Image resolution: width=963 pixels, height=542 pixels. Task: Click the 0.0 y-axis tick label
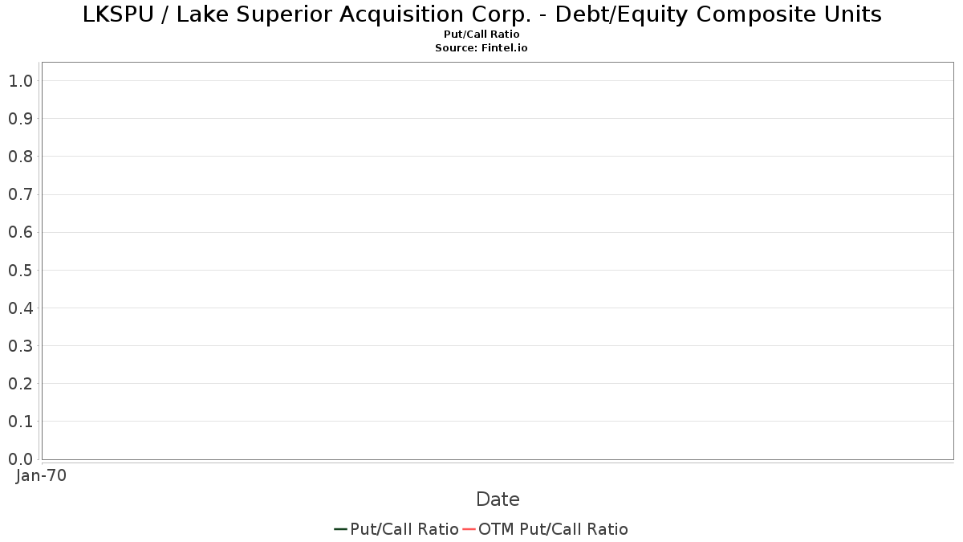(x=21, y=459)
